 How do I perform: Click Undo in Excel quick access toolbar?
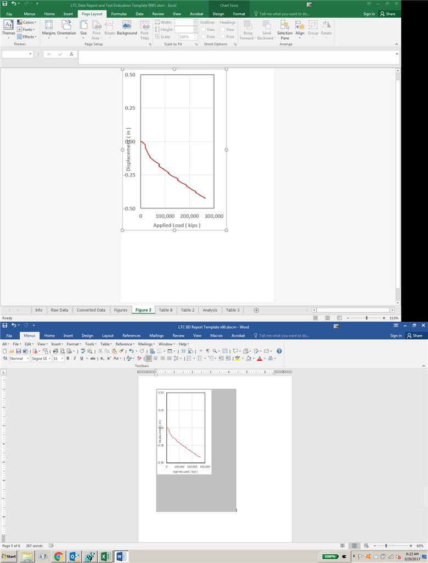tap(14, 4)
